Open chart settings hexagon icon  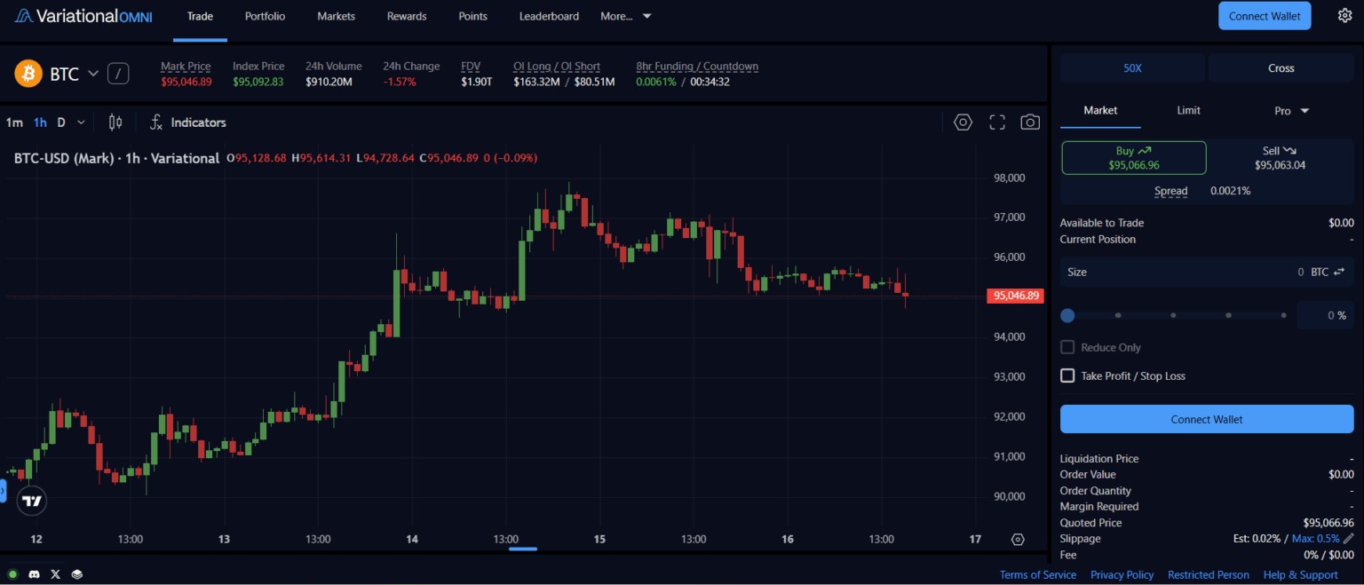pyautogui.click(x=964, y=123)
